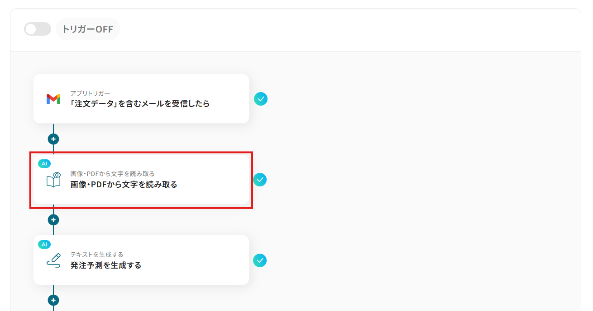
Task: Open the 発注予測を生成する step
Action: (106, 265)
